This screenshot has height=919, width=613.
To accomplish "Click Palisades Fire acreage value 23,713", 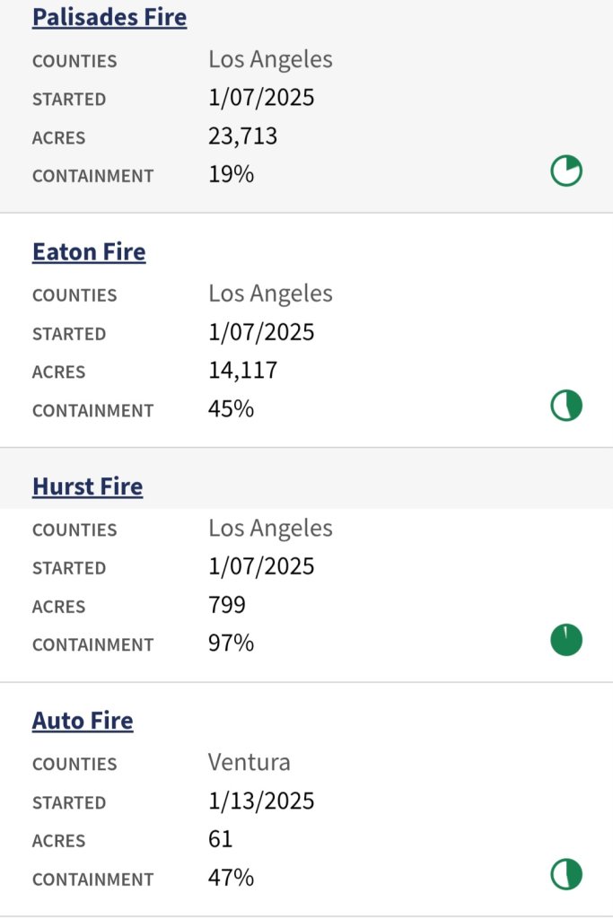I will [x=242, y=136].
